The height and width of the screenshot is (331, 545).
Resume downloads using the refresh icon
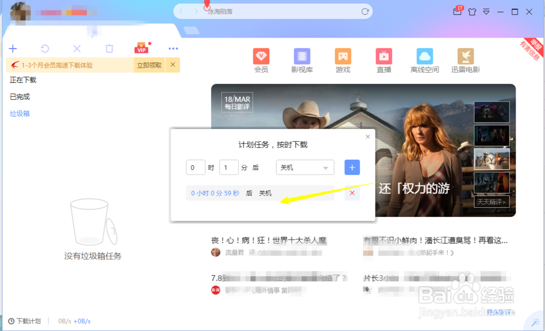[44, 49]
